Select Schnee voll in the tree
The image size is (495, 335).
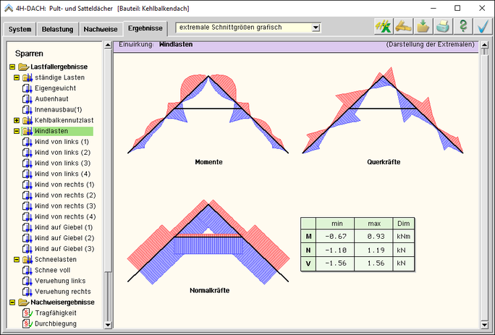56,270
